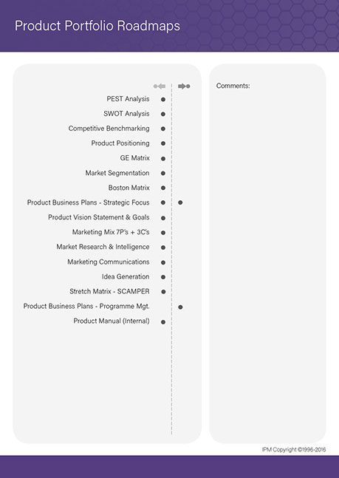This screenshot has height=478, width=339.
Task: Select the Boston Matrix dot marker
Action: tap(163, 188)
